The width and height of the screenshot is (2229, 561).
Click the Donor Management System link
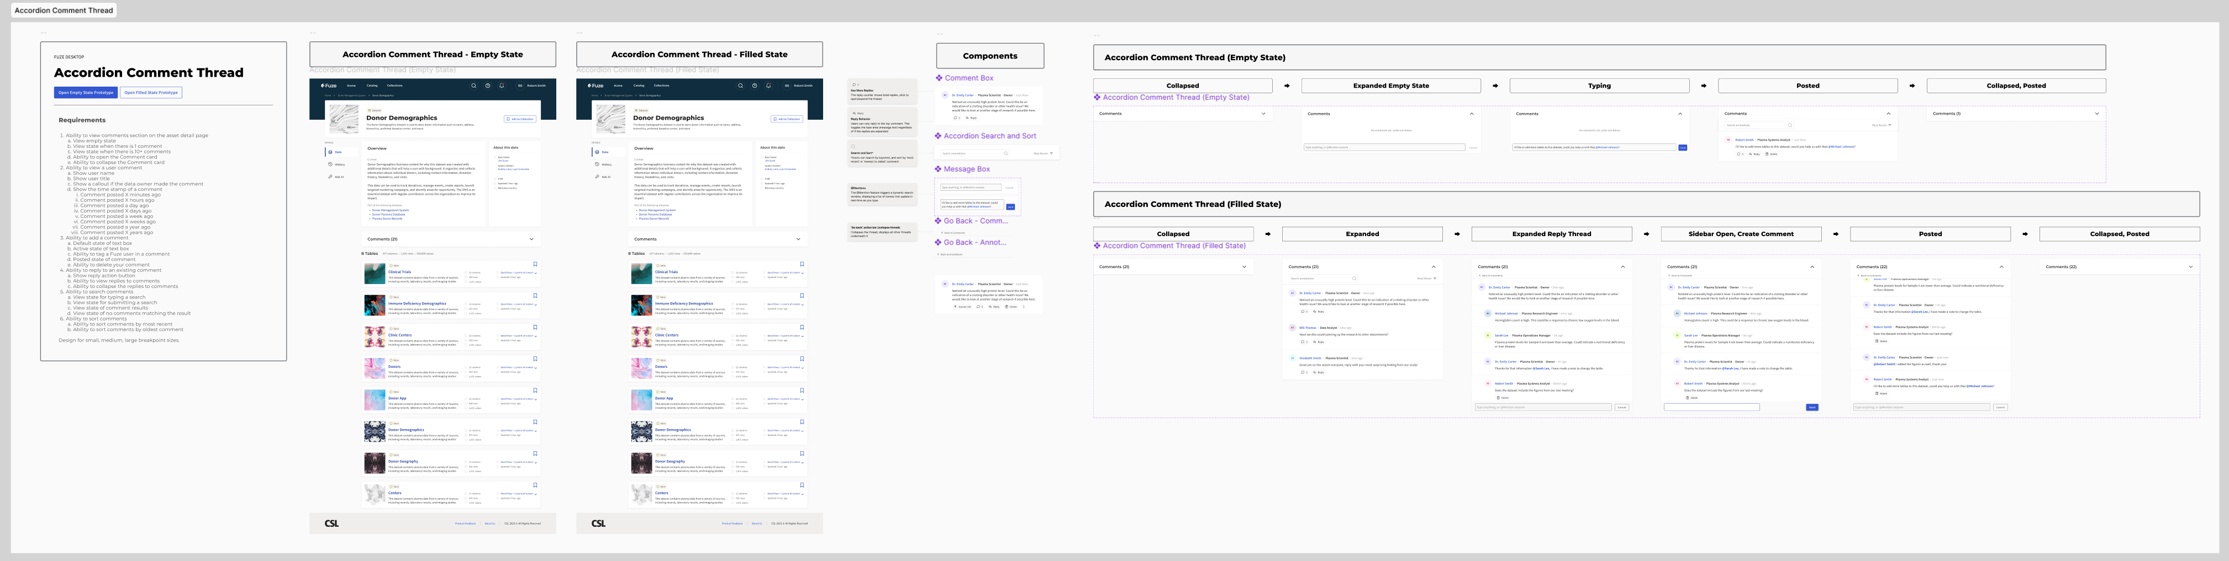(390, 209)
